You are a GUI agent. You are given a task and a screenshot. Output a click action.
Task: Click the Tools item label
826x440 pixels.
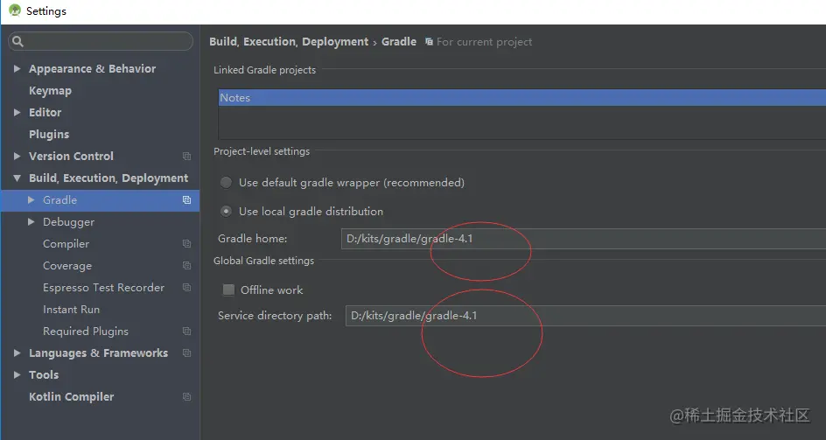point(44,374)
